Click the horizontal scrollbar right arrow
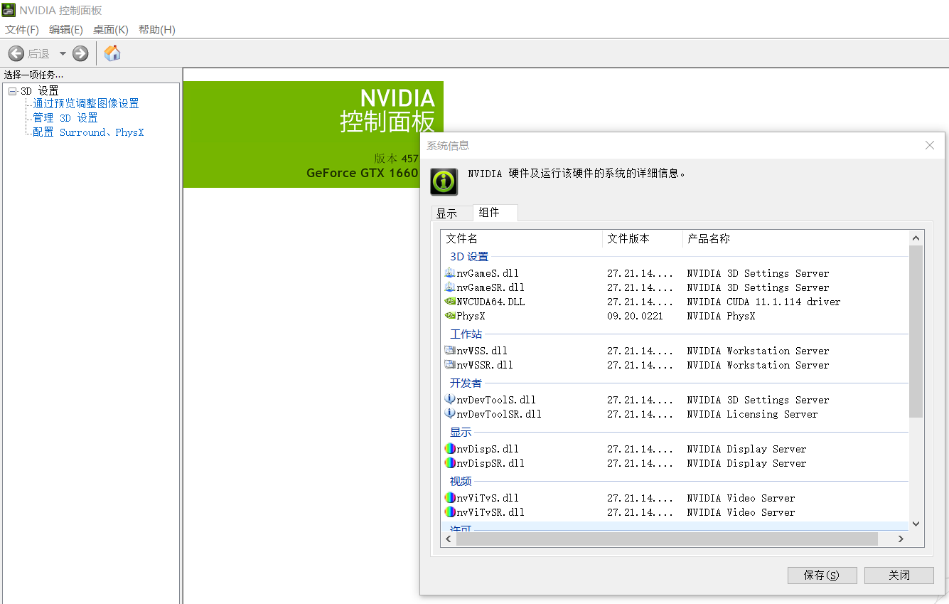This screenshot has height=604, width=949. [x=901, y=539]
